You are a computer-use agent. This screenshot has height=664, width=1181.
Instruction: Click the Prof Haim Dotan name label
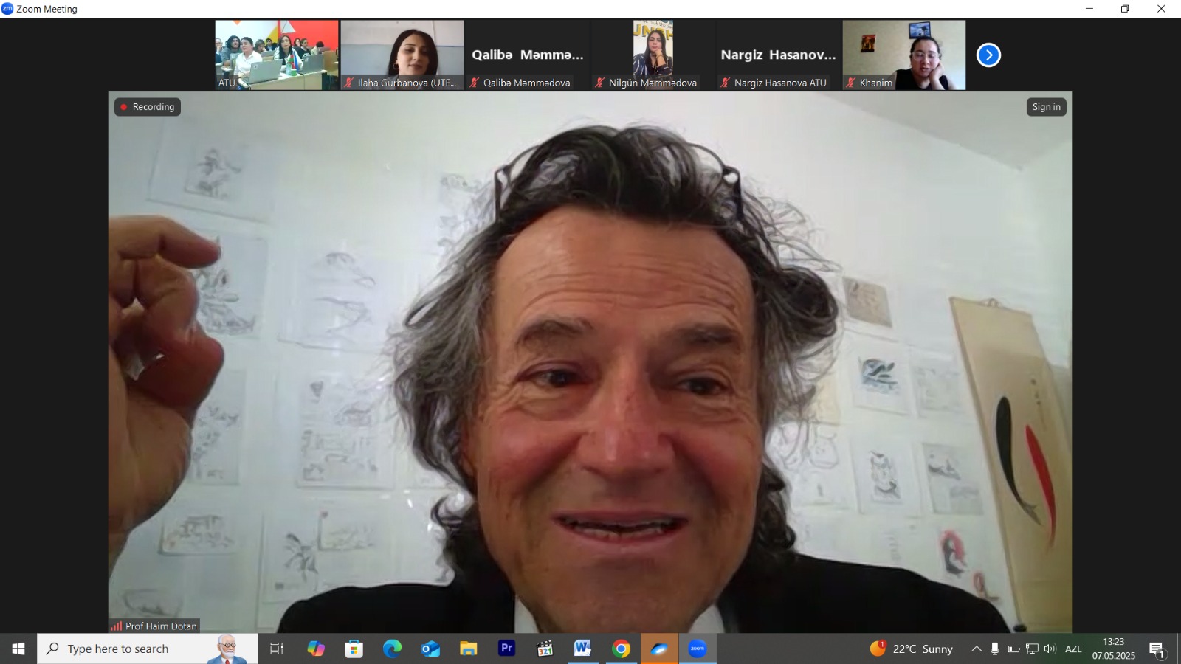click(161, 626)
